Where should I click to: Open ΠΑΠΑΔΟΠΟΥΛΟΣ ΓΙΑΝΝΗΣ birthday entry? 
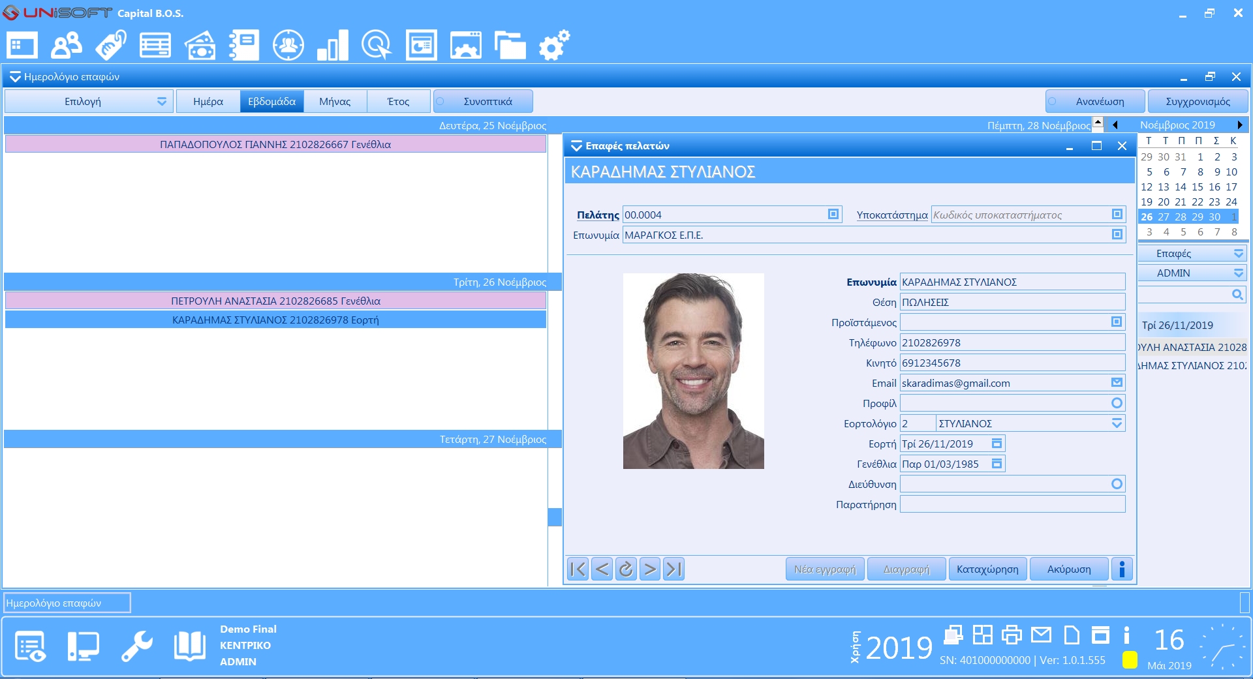(275, 145)
